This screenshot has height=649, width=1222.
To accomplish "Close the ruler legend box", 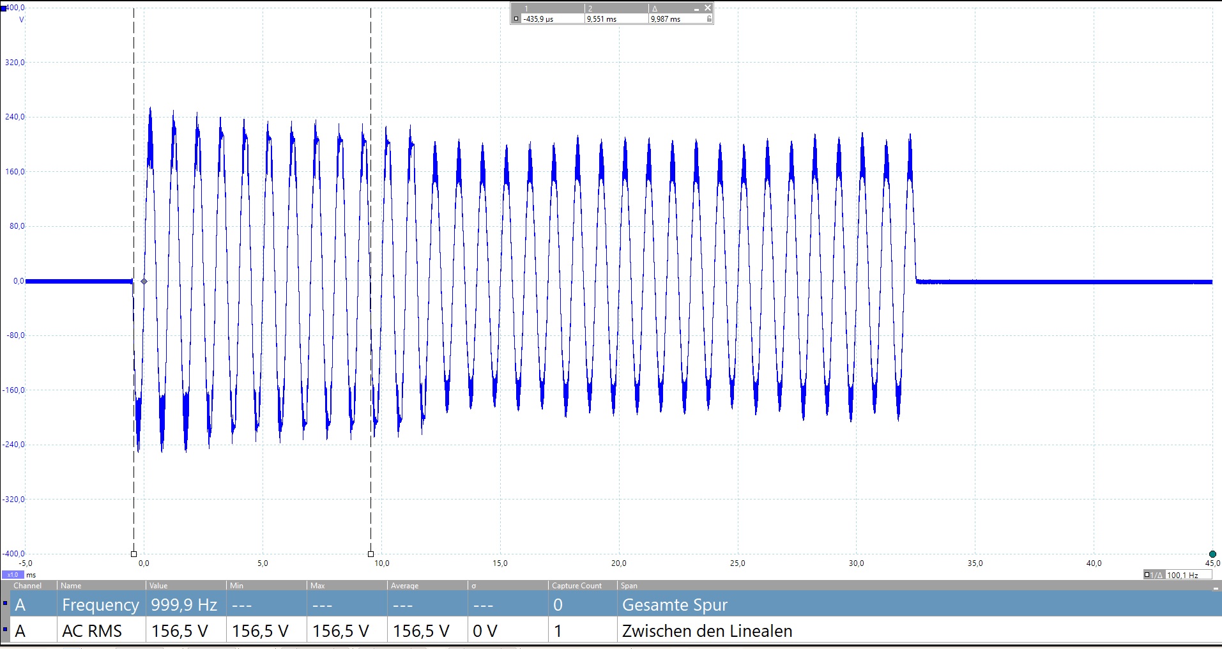I will tap(707, 8).
